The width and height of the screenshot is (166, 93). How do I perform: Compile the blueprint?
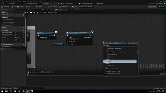pos(4,7)
